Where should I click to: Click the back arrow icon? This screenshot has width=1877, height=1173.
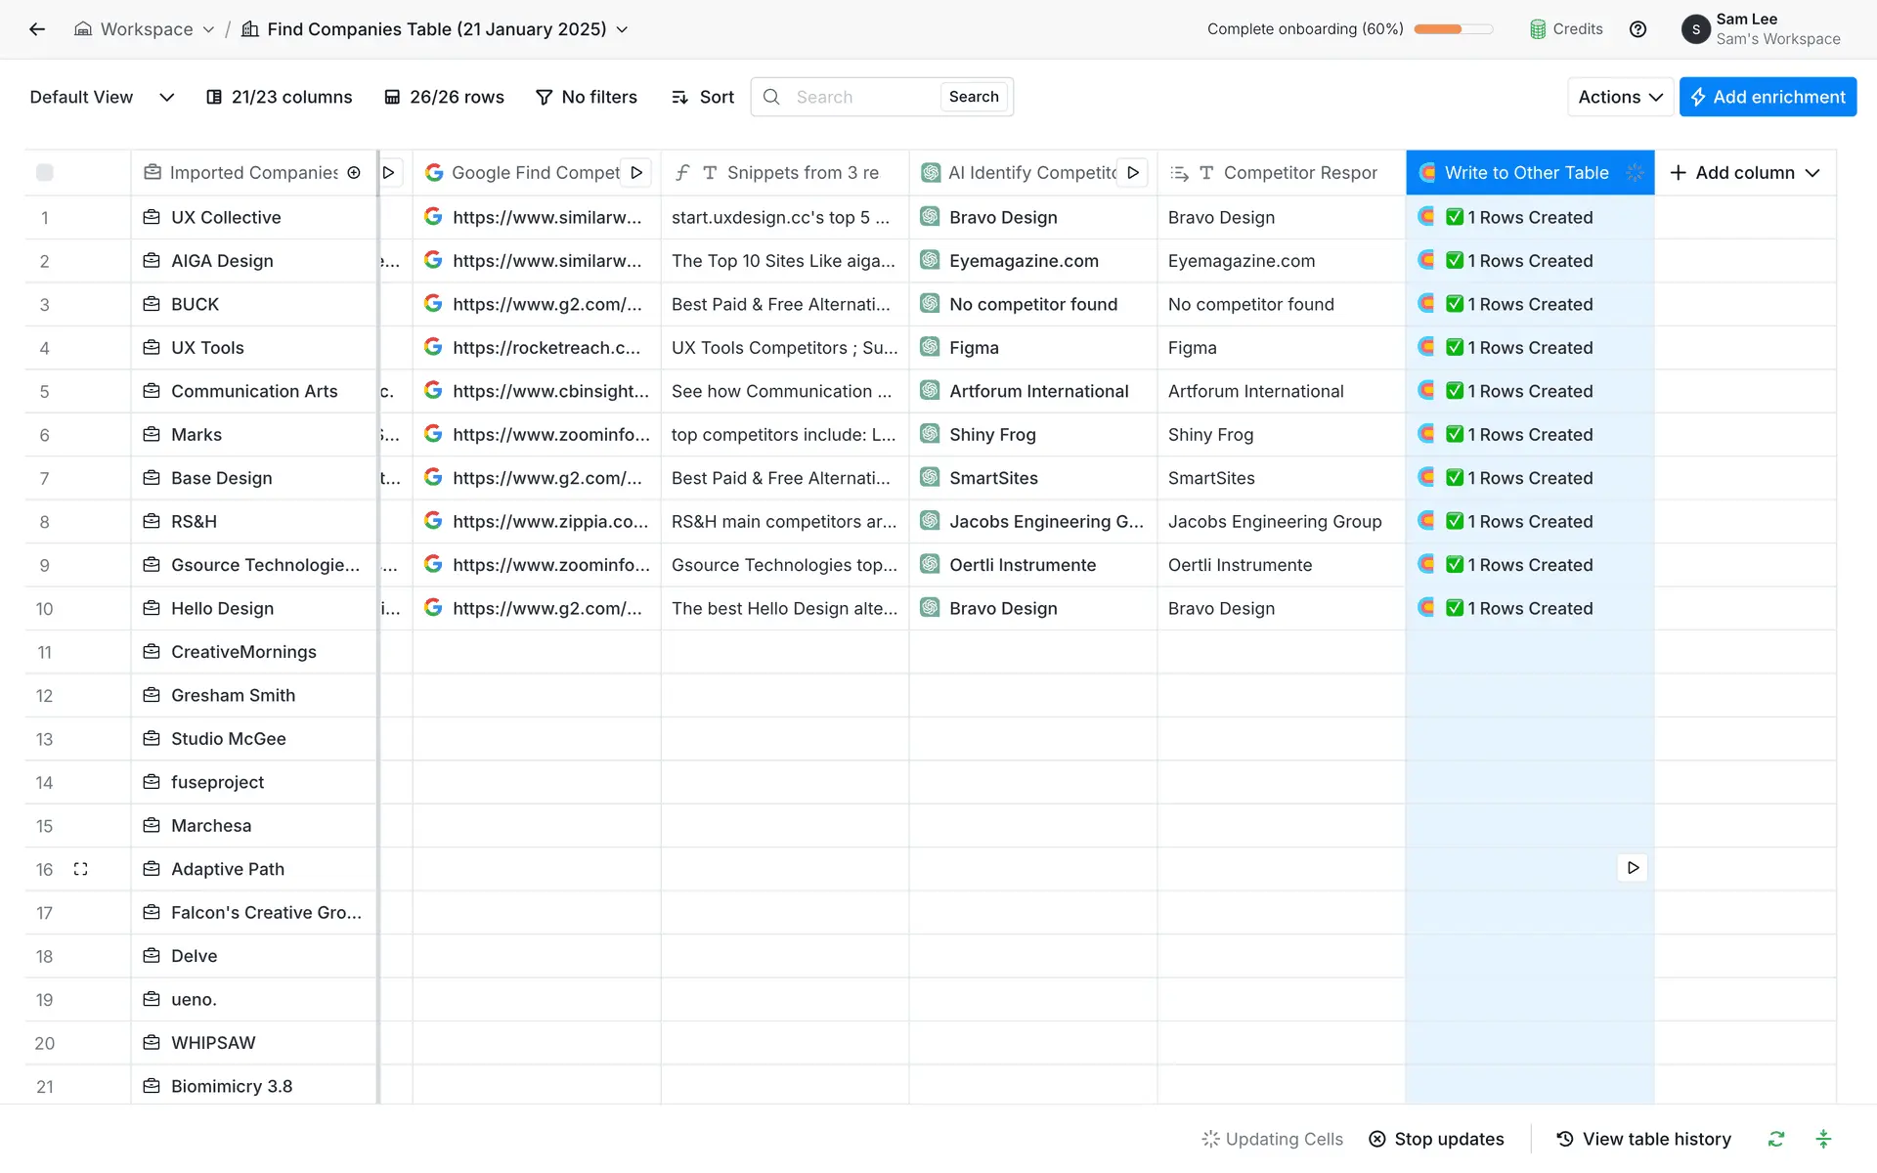click(37, 29)
